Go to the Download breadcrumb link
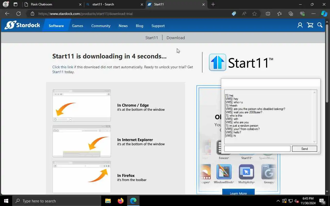The height and width of the screenshot is (206, 330). 176,38
